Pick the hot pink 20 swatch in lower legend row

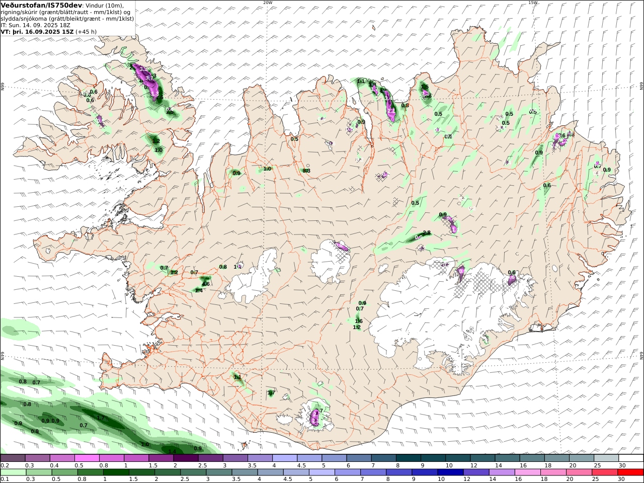(x=578, y=472)
